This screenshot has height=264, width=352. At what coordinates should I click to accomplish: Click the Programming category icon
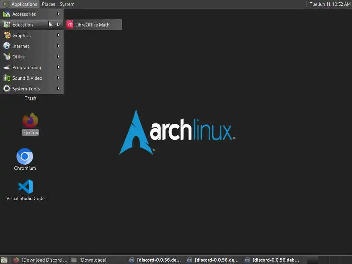pos(7,67)
